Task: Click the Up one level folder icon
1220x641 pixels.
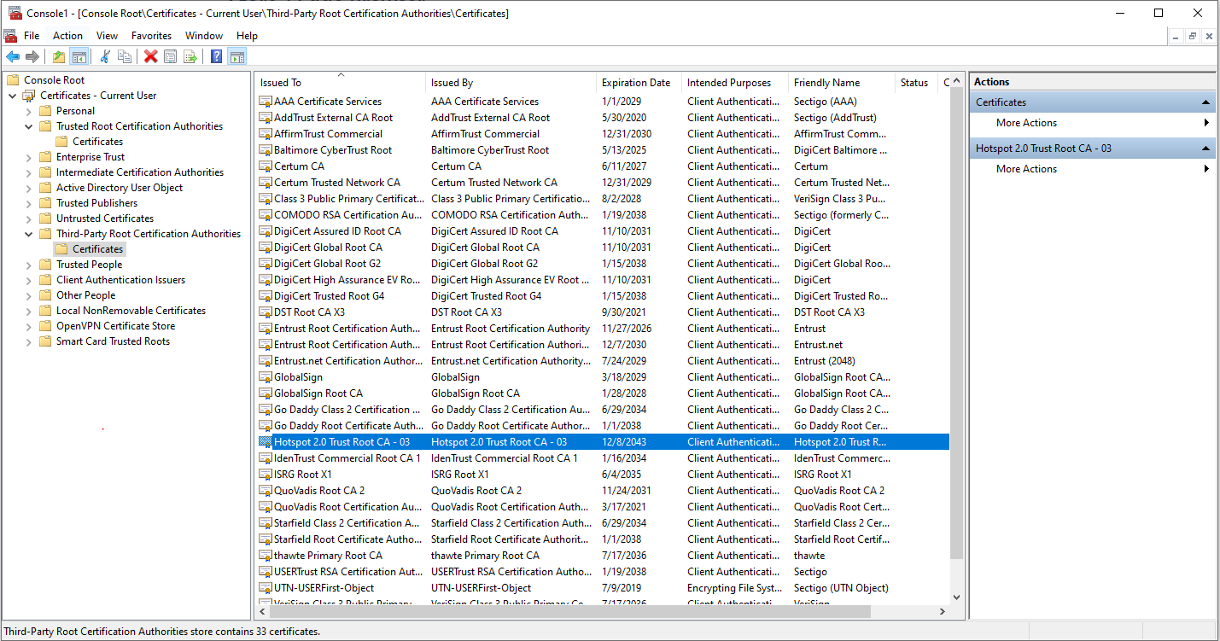Action: pyautogui.click(x=57, y=55)
